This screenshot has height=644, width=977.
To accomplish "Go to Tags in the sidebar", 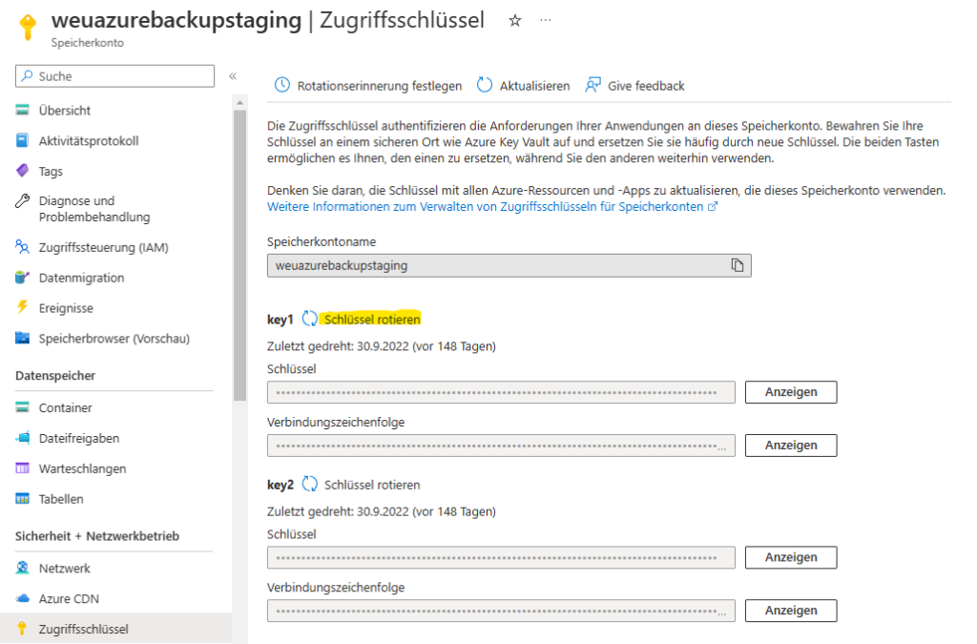I will (51, 172).
